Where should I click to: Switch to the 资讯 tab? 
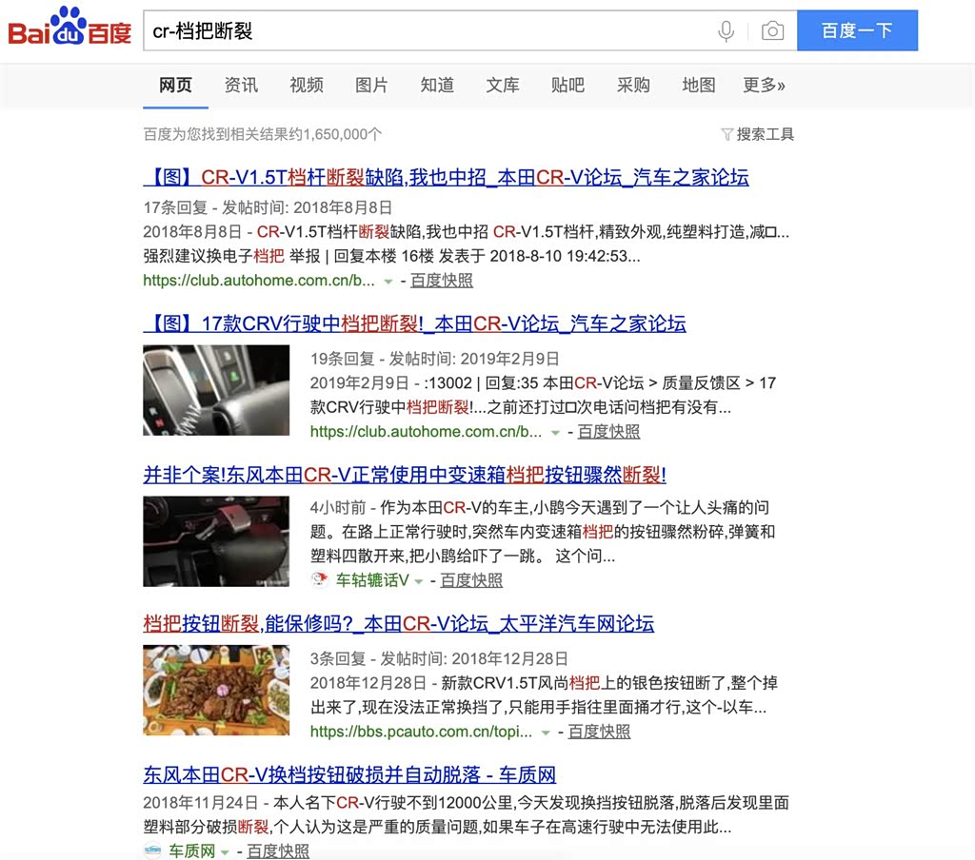tap(241, 85)
